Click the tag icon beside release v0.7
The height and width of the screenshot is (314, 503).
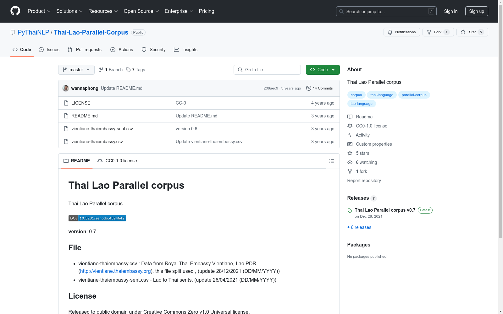[350, 211]
